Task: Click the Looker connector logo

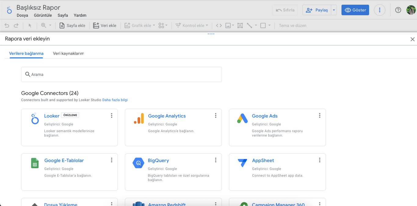Action: pyautogui.click(x=35, y=119)
